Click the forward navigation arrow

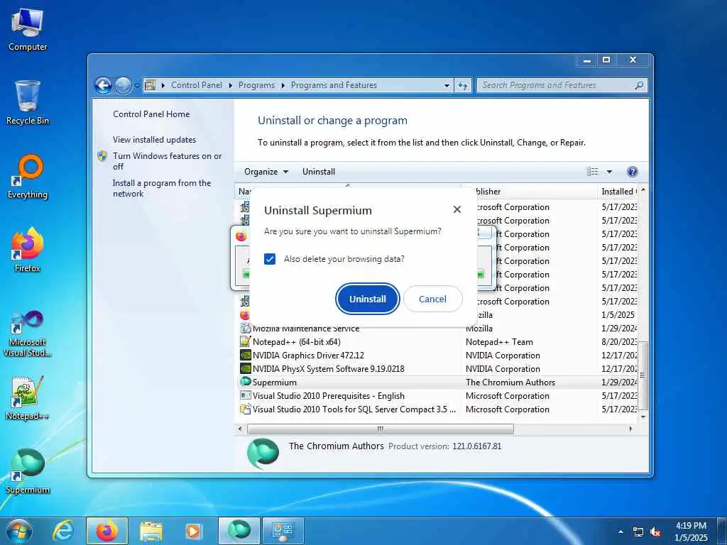point(123,85)
